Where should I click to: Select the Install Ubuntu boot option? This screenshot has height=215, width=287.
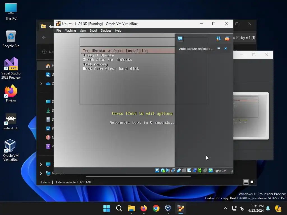(99, 55)
